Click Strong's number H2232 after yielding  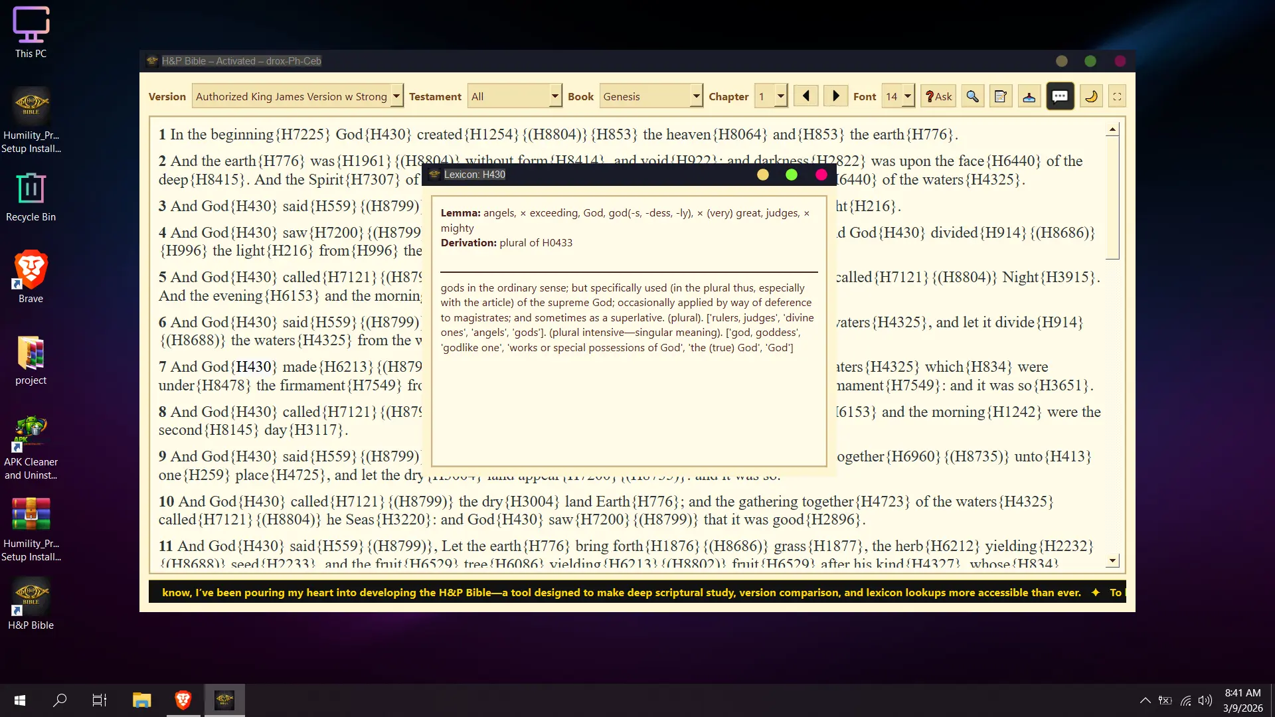tap(1066, 546)
